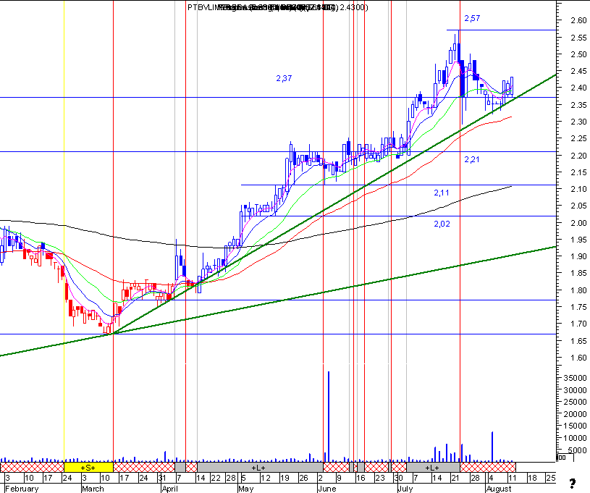This screenshot has width=590, height=493.
Task: Click the tall volume bar in early August
Action: 492,447
